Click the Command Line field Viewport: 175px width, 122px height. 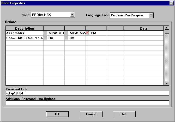pos(87,93)
